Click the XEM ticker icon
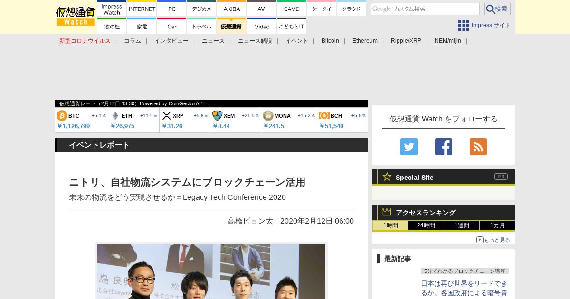Screen dimensions: 570x299 [x=217, y=116]
